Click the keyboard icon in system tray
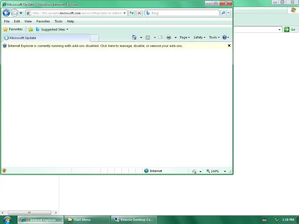 (265, 220)
